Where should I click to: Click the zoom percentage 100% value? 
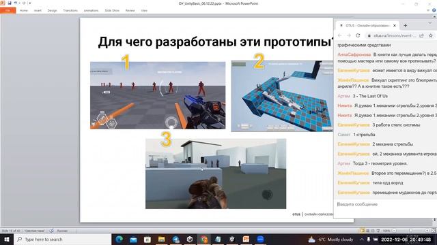pos(386,231)
